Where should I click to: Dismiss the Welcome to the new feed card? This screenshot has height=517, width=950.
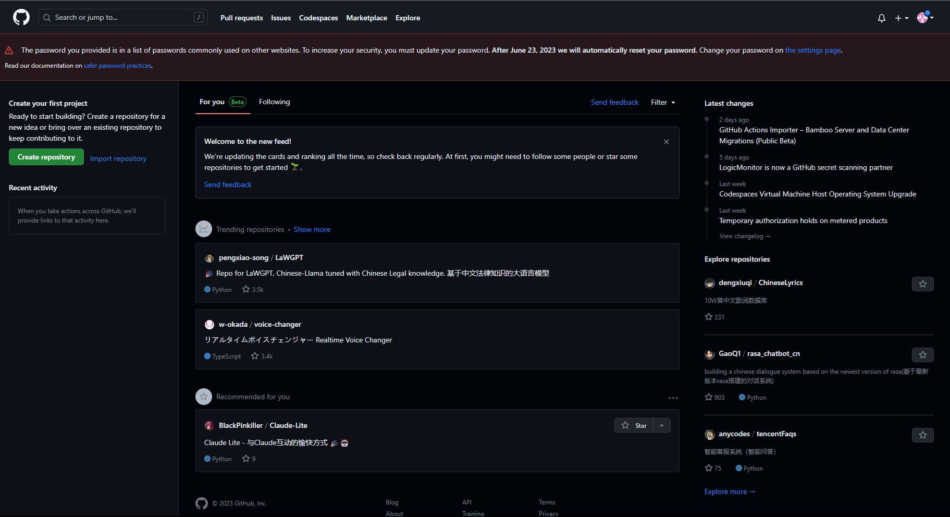point(667,142)
